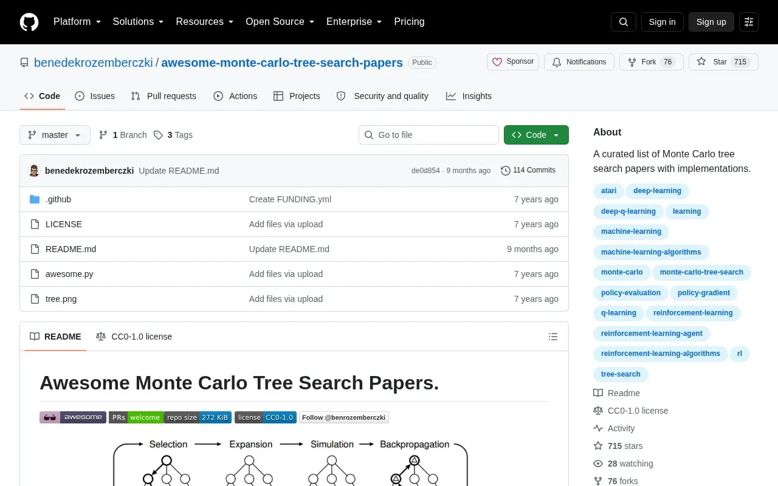Open the appearance settings icon button
The image size is (778, 486).
click(749, 22)
